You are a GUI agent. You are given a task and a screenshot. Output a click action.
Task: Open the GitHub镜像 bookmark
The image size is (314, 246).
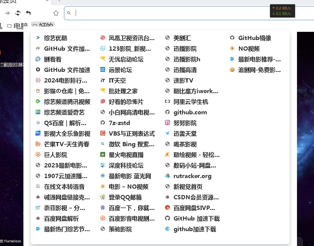[250, 38]
